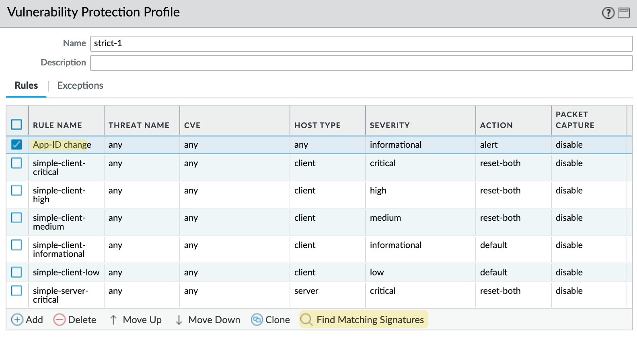Click the Add plus icon

click(x=17, y=320)
